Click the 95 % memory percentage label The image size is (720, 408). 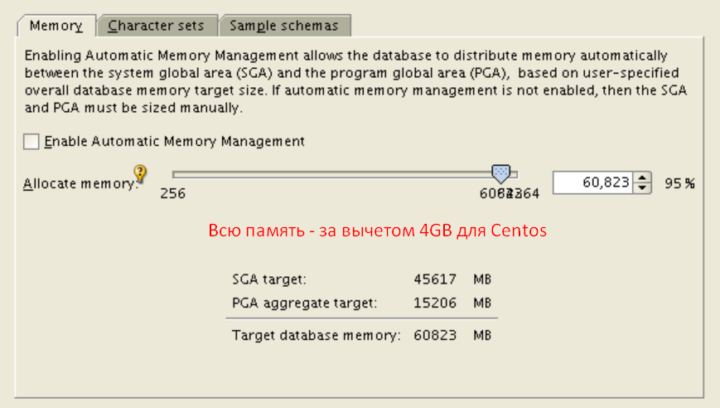(679, 183)
